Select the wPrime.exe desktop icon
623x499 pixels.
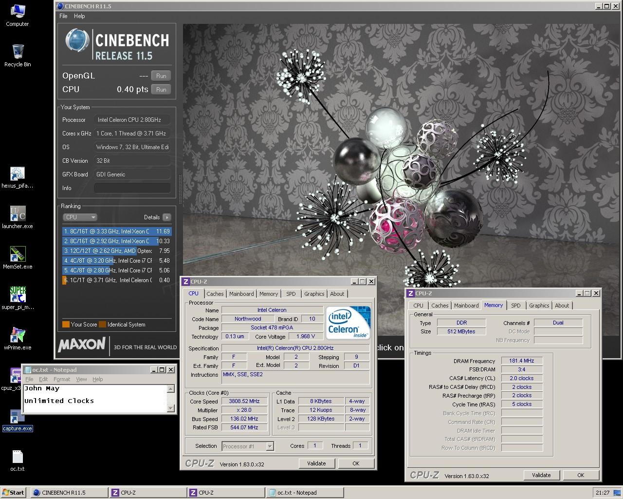point(18,339)
